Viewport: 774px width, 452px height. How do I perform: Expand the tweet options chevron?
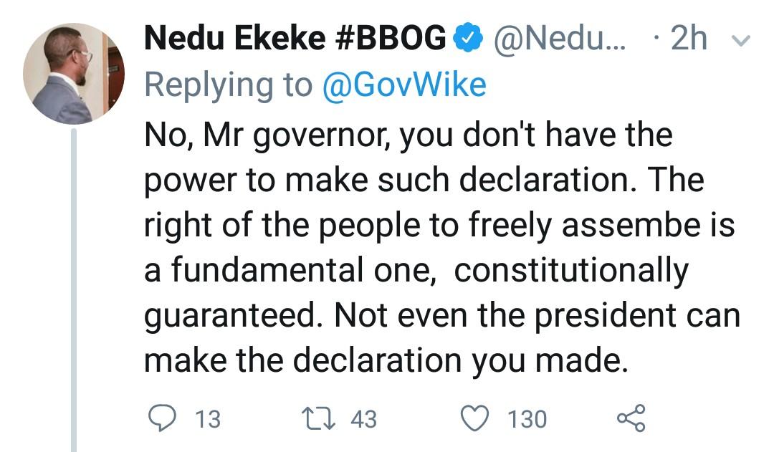[741, 41]
